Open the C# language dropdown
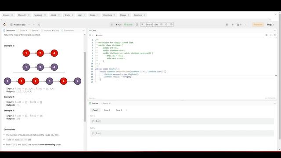This screenshot has height=158, width=281. coord(91,35)
